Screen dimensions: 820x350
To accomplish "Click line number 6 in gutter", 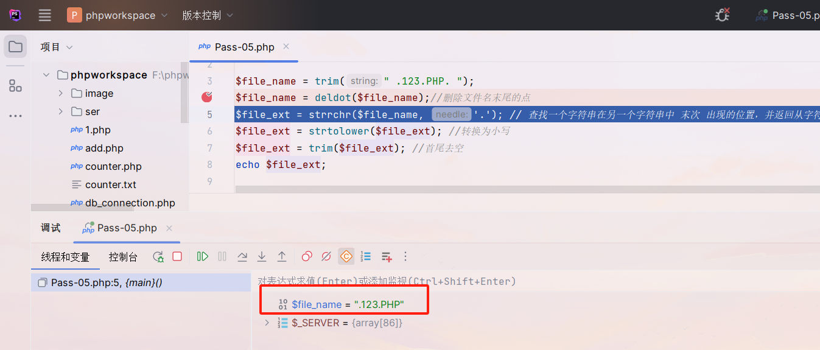I will (x=209, y=131).
